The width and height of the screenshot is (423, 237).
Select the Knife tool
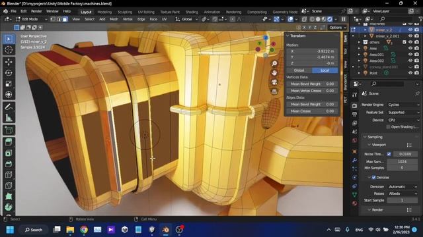9,186
